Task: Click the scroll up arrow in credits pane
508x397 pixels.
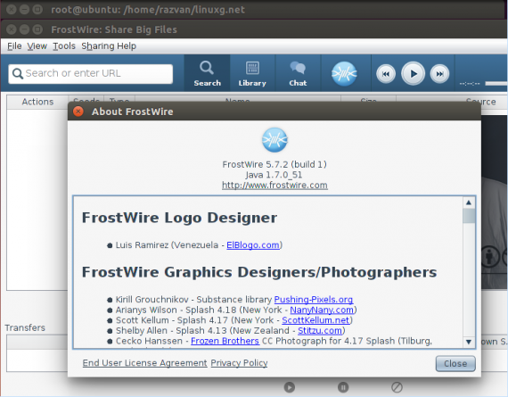Action: pos(469,203)
